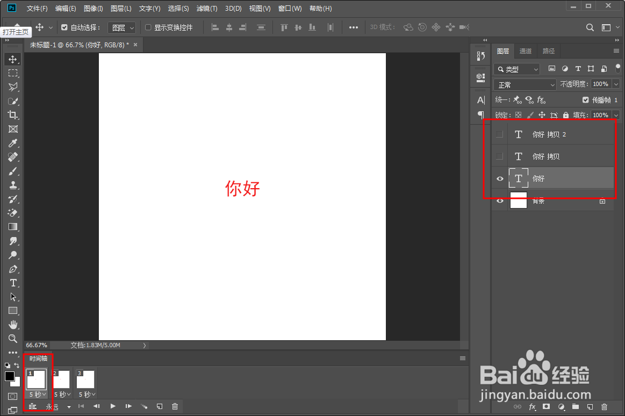
Task: Select the Clone Stamp tool
Action: coord(13,185)
